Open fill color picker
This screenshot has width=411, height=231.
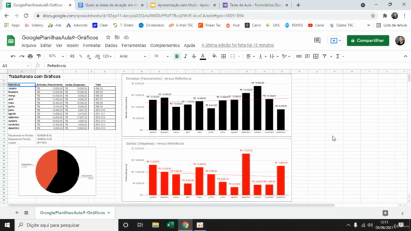tap(214, 56)
